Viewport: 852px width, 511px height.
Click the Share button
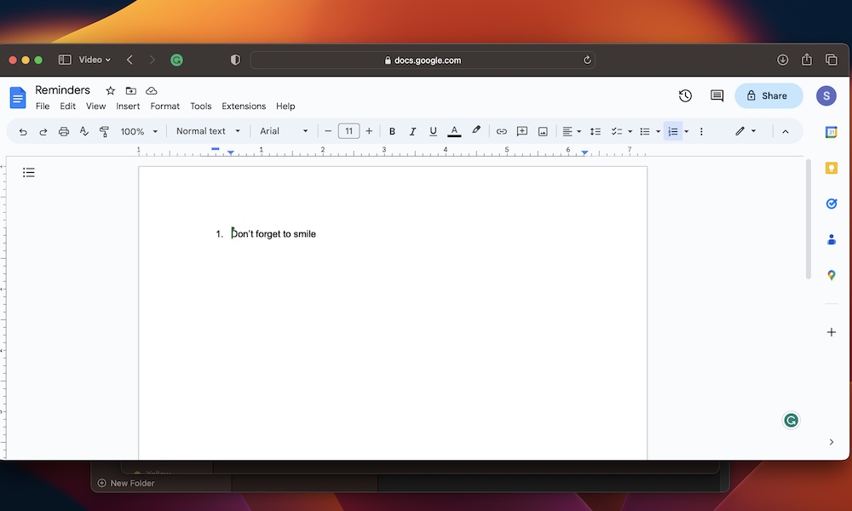click(x=769, y=96)
